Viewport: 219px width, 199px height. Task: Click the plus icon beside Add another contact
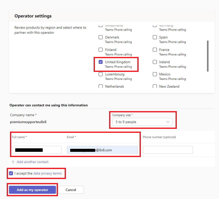point(13,162)
